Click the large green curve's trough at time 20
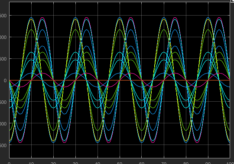This screenshot has width=234, height=164. click(x=53, y=130)
